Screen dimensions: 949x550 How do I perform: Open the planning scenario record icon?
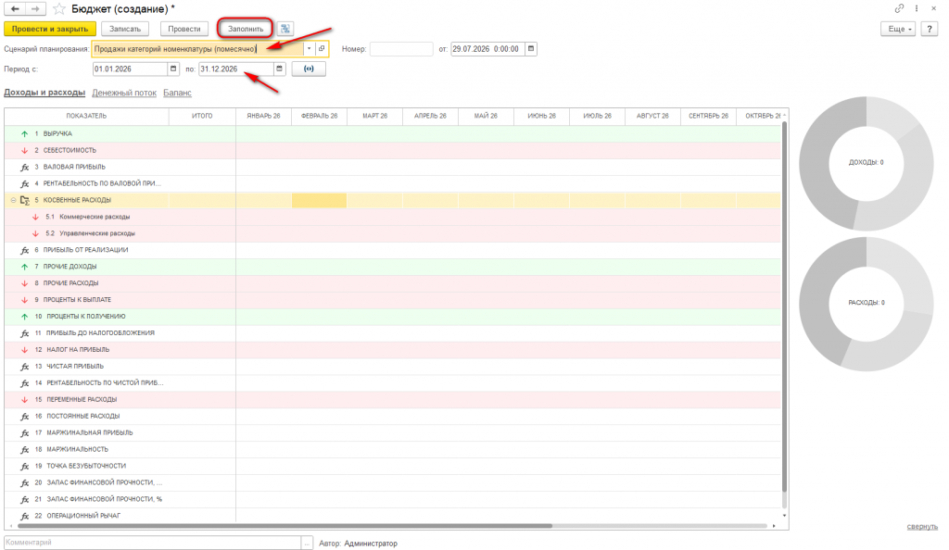[322, 49]
